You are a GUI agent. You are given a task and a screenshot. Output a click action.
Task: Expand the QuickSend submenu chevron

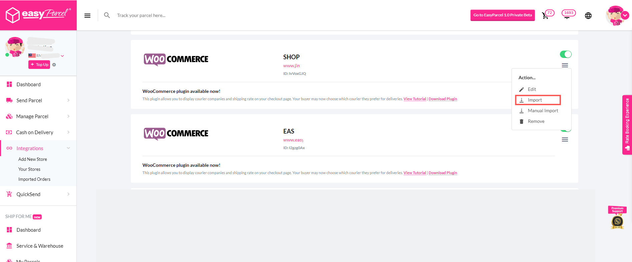(x=68, y=194)
